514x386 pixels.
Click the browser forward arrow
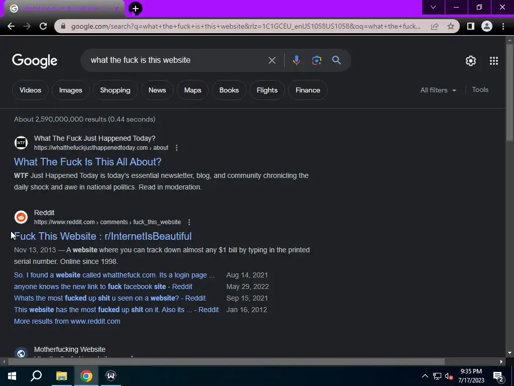tap(27, 26)
